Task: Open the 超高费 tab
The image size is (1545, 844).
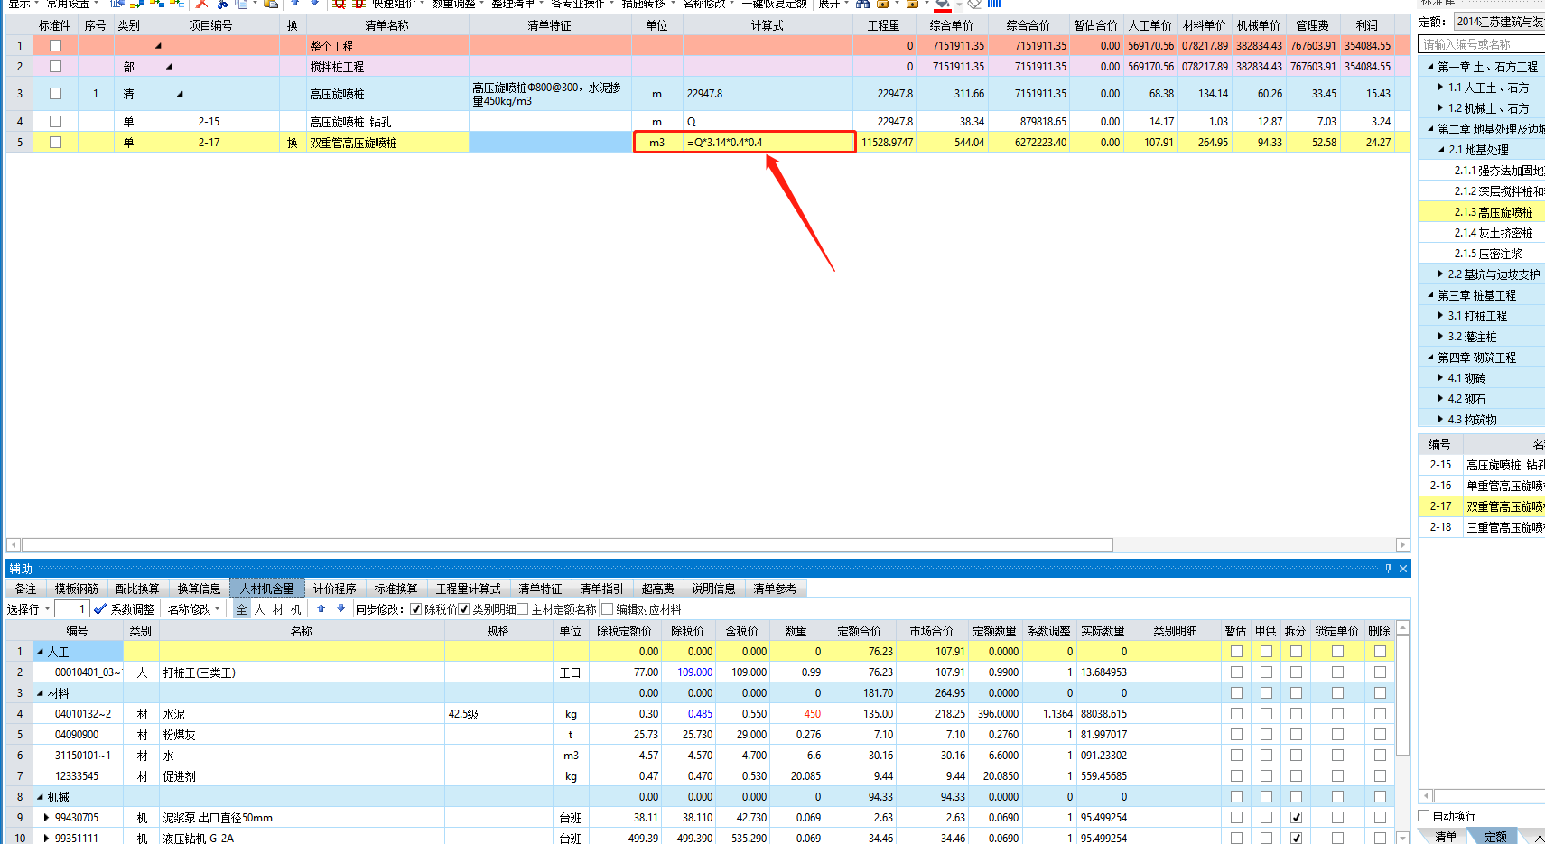Action: 658,589
